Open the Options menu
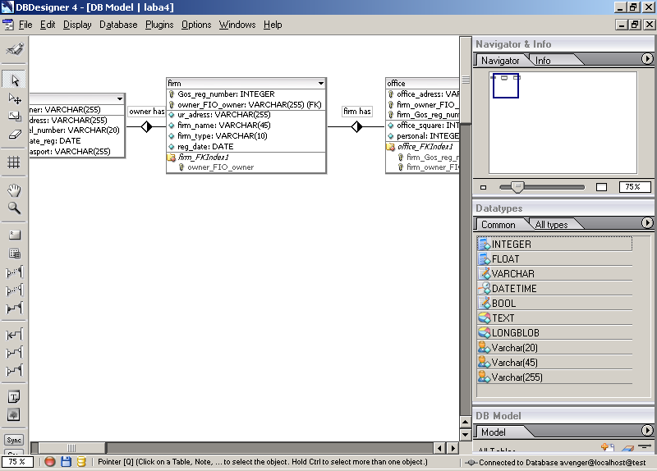Viewport: 657px width, 471px height. click(x=196, y=25)
